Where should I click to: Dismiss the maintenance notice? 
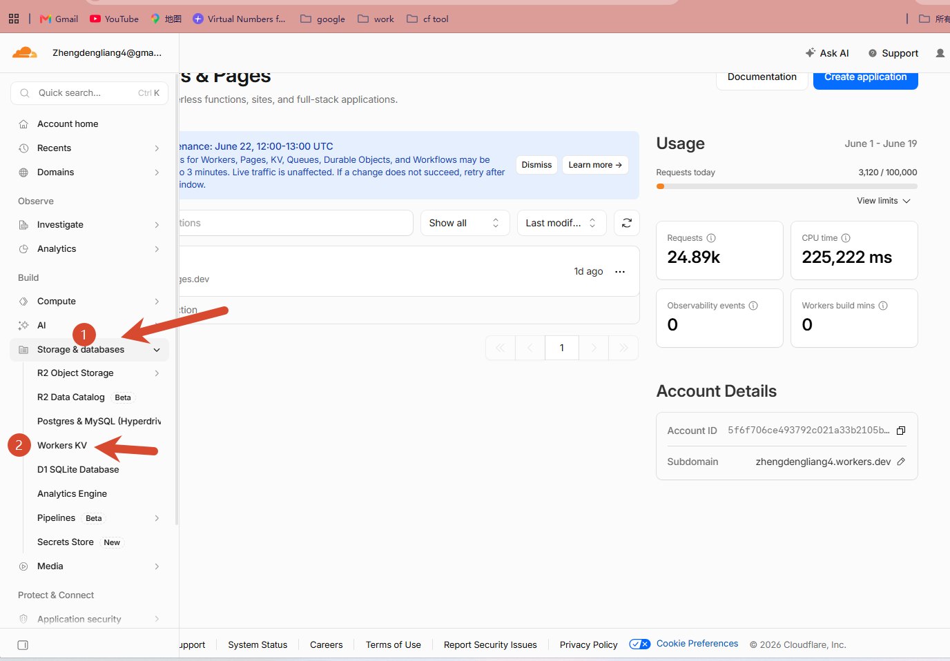click(x=536, y=165)
